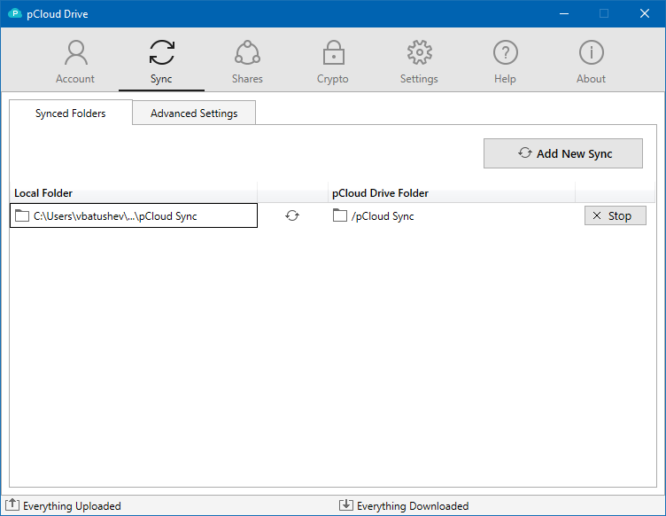Click the Everything Uploaded status text
Image resolution: width=666 pixels, height=516 pixels.
point(72,505)
